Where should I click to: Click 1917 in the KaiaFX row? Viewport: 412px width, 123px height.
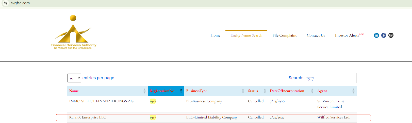[x=153, y=117]
